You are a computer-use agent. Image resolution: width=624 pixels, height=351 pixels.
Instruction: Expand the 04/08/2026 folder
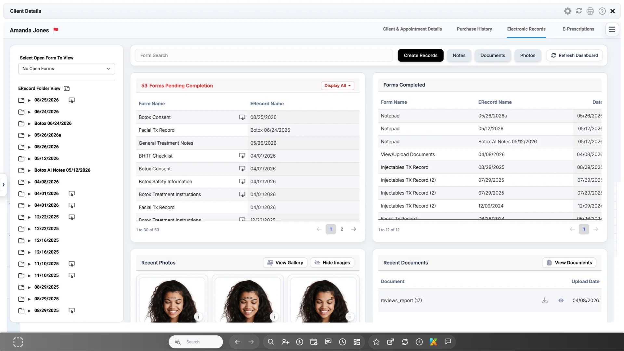[29, 182]
